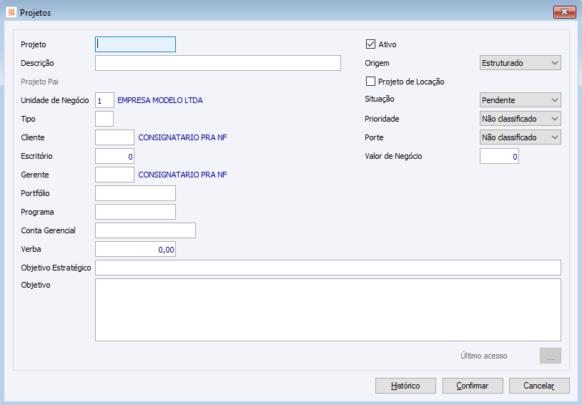Click the Unidade de Negócio label
This screenshot has height=405, width=582.
tap(55, 100)
